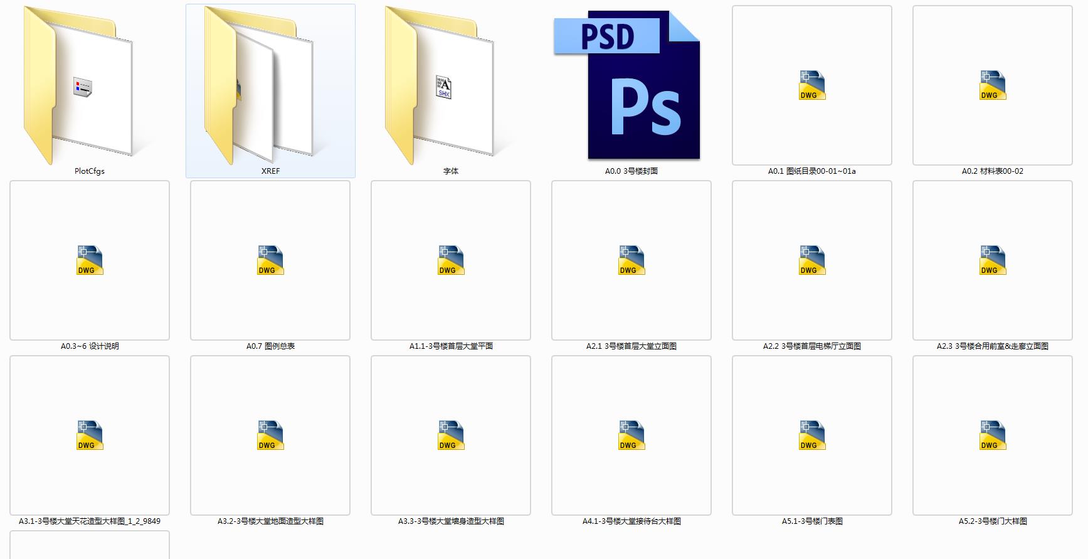1088x559 pixels.
Task: Select DWG icon for A2.3 3号楼合用前室&走廊立面图
Action: [x=993, y=260]
